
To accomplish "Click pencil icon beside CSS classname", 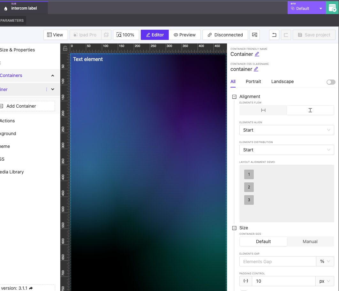I will click(x=256, y=69).
